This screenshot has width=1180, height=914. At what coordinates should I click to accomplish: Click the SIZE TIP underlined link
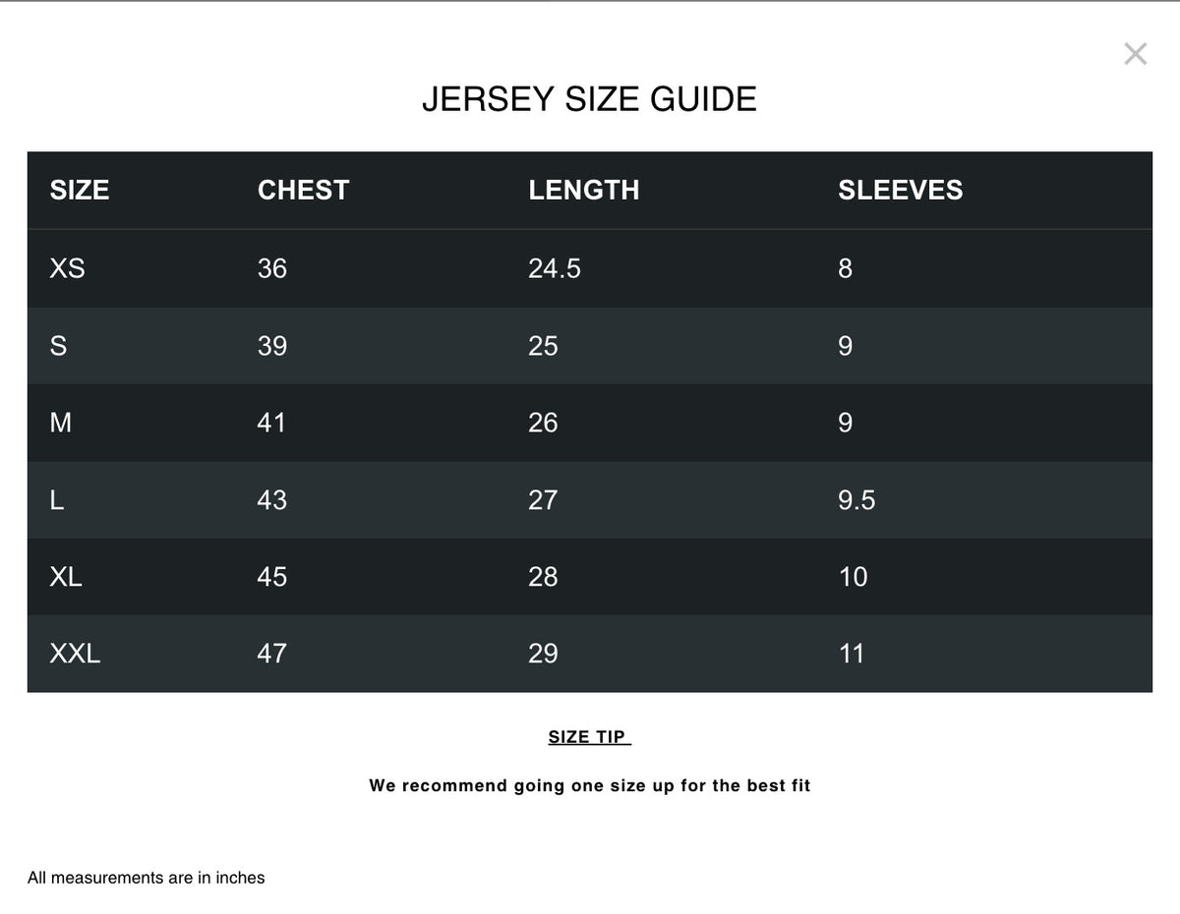click(589, 737)
